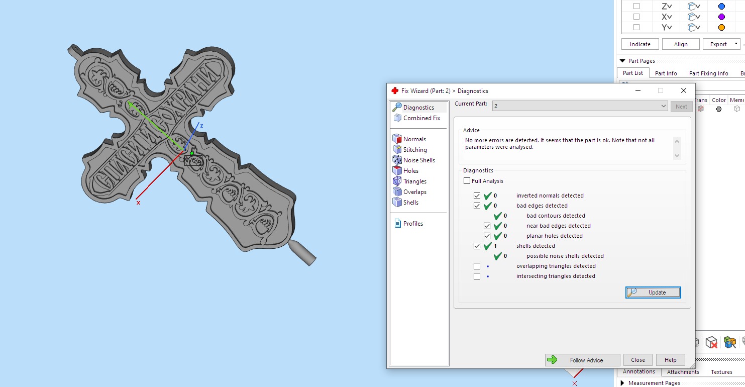This screenshot has height=387, width=745.
Task: Switch to the Part Info tab
Action: click(666, 73)
